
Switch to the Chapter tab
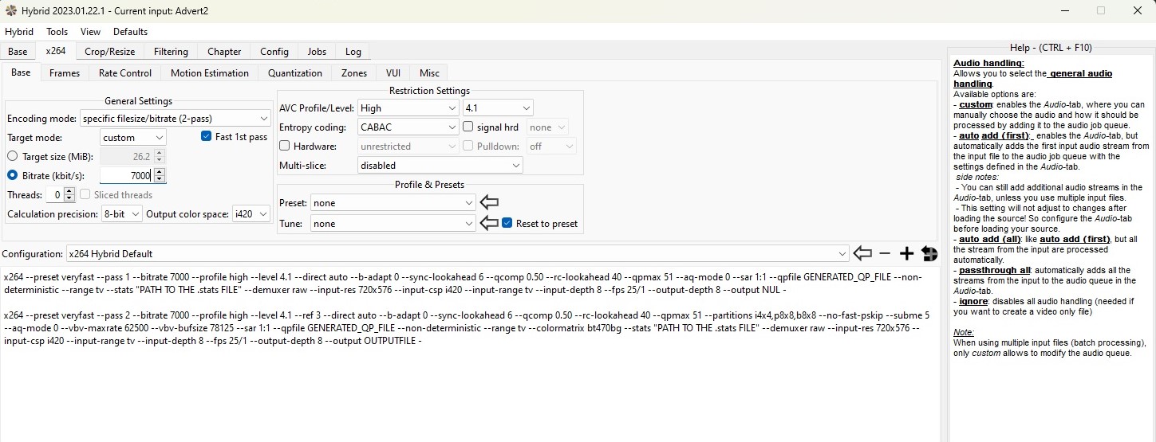[224, 51]
